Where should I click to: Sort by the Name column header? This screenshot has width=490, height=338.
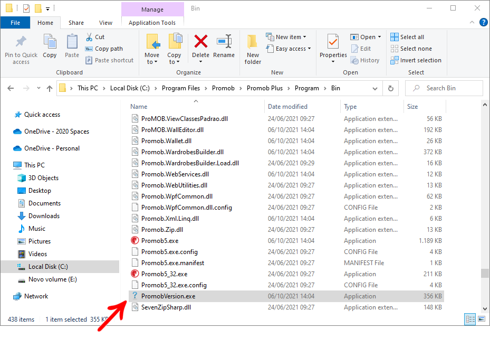coord(139,107)
